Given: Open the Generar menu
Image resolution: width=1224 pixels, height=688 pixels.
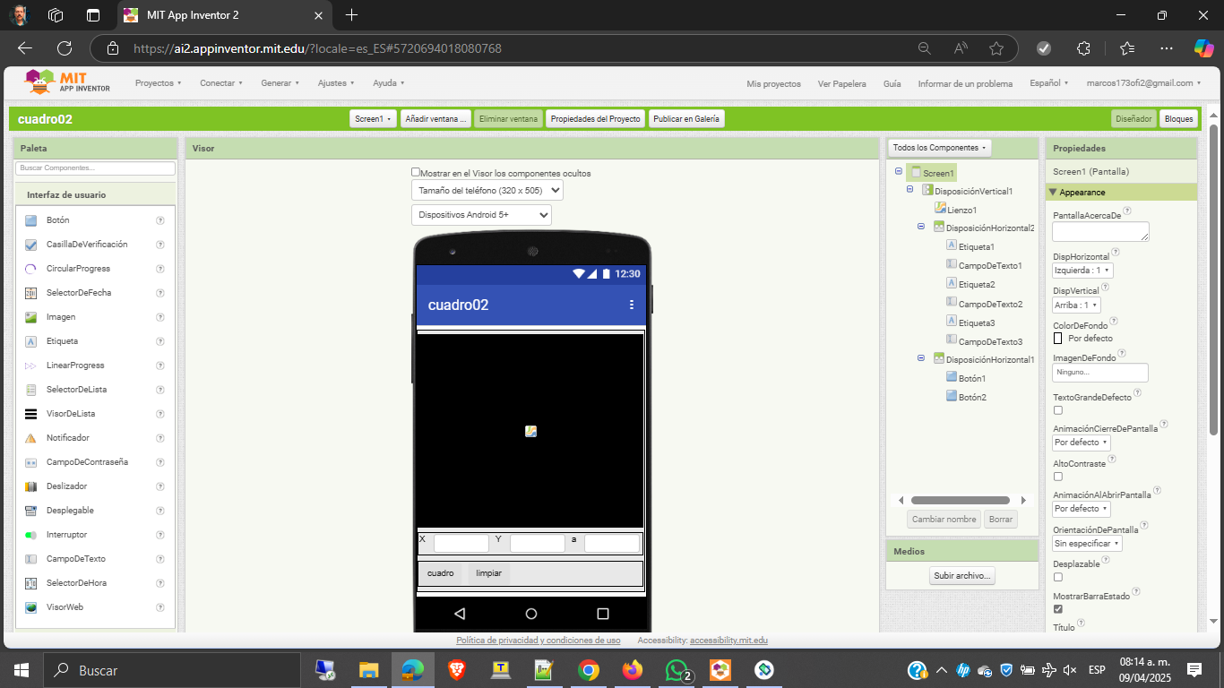Looking at the screenshot, I should pyautogui.click(x=280, y=83).
